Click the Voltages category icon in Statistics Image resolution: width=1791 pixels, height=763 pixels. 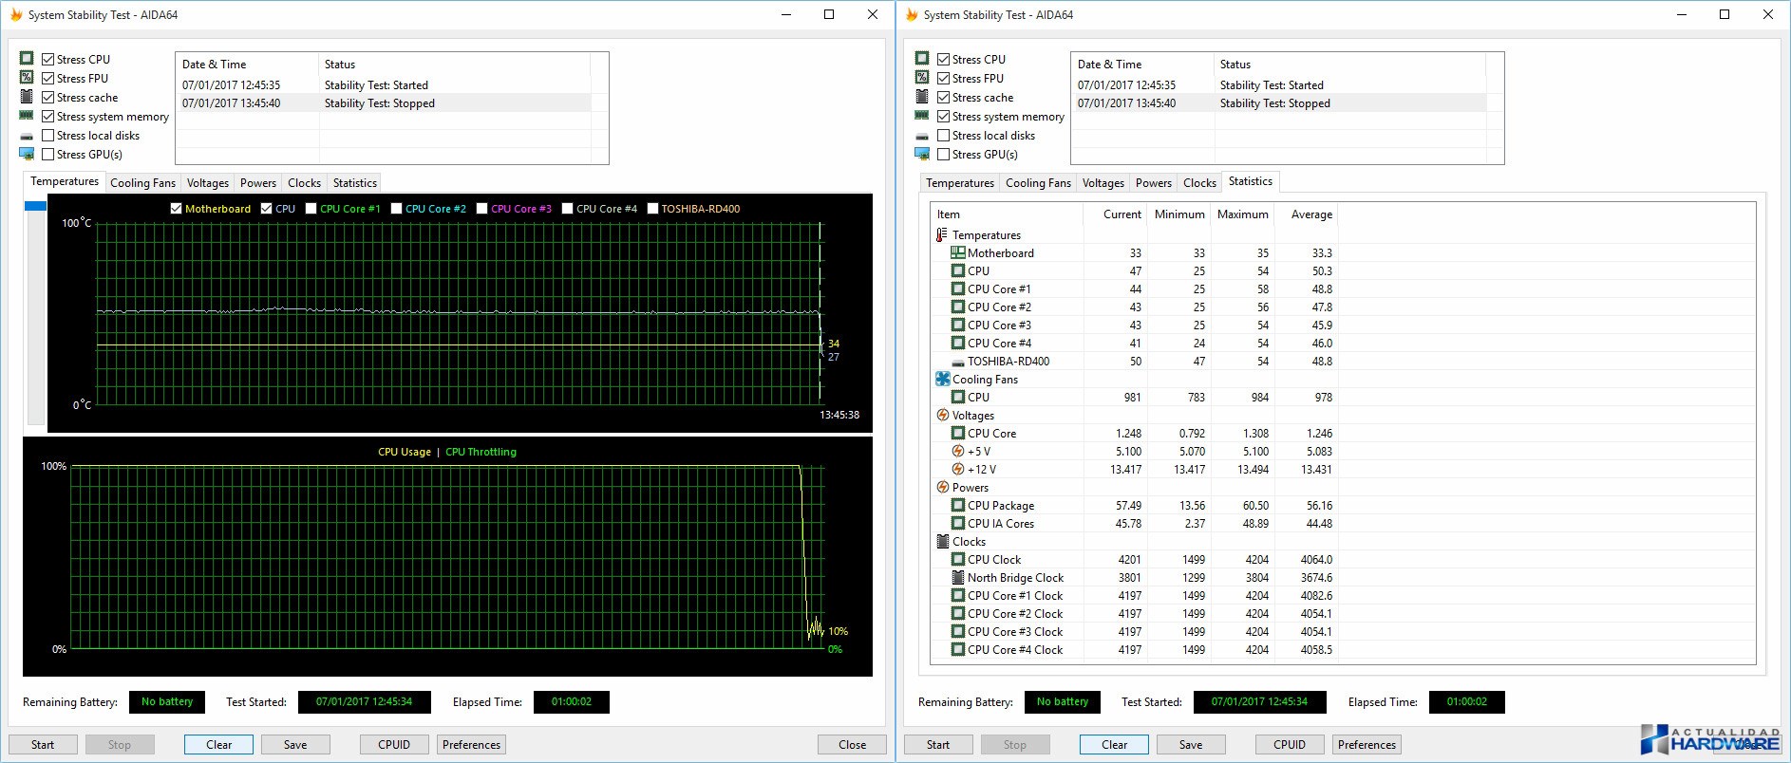coord(942,416)
